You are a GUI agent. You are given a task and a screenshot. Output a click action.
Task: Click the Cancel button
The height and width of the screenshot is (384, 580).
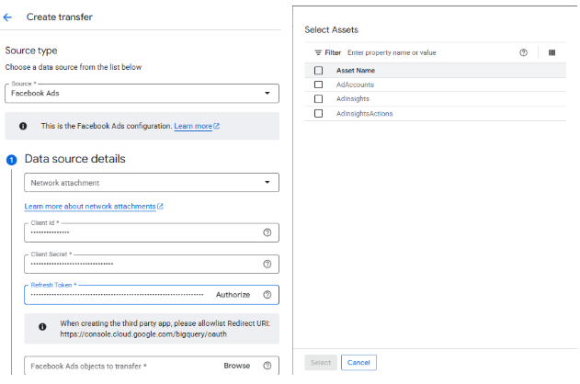coord(358,363)
